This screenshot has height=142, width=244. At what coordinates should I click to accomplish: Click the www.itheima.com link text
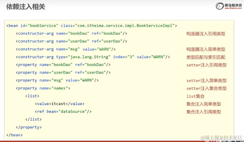point(233,8)
